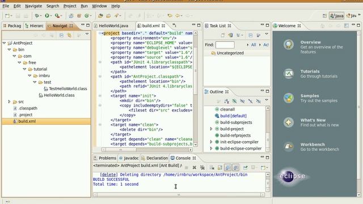Click the Tutorials link on Welcome page
Screen dimensions: 363x204
310,71
